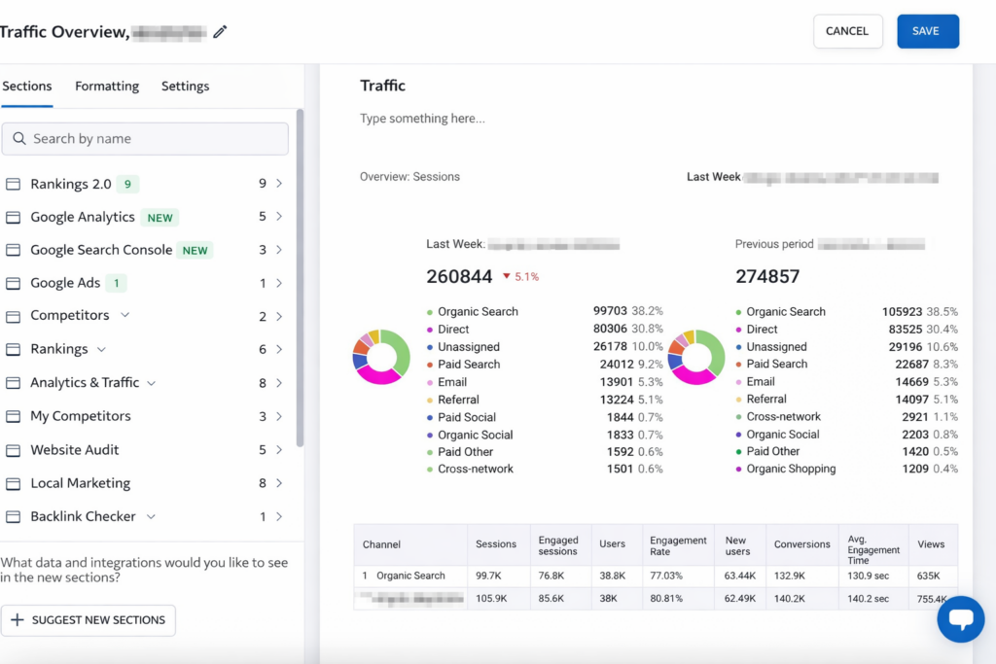Click the Analytics & Traffic section icon
996x664 pixels.
click(14, 383)
